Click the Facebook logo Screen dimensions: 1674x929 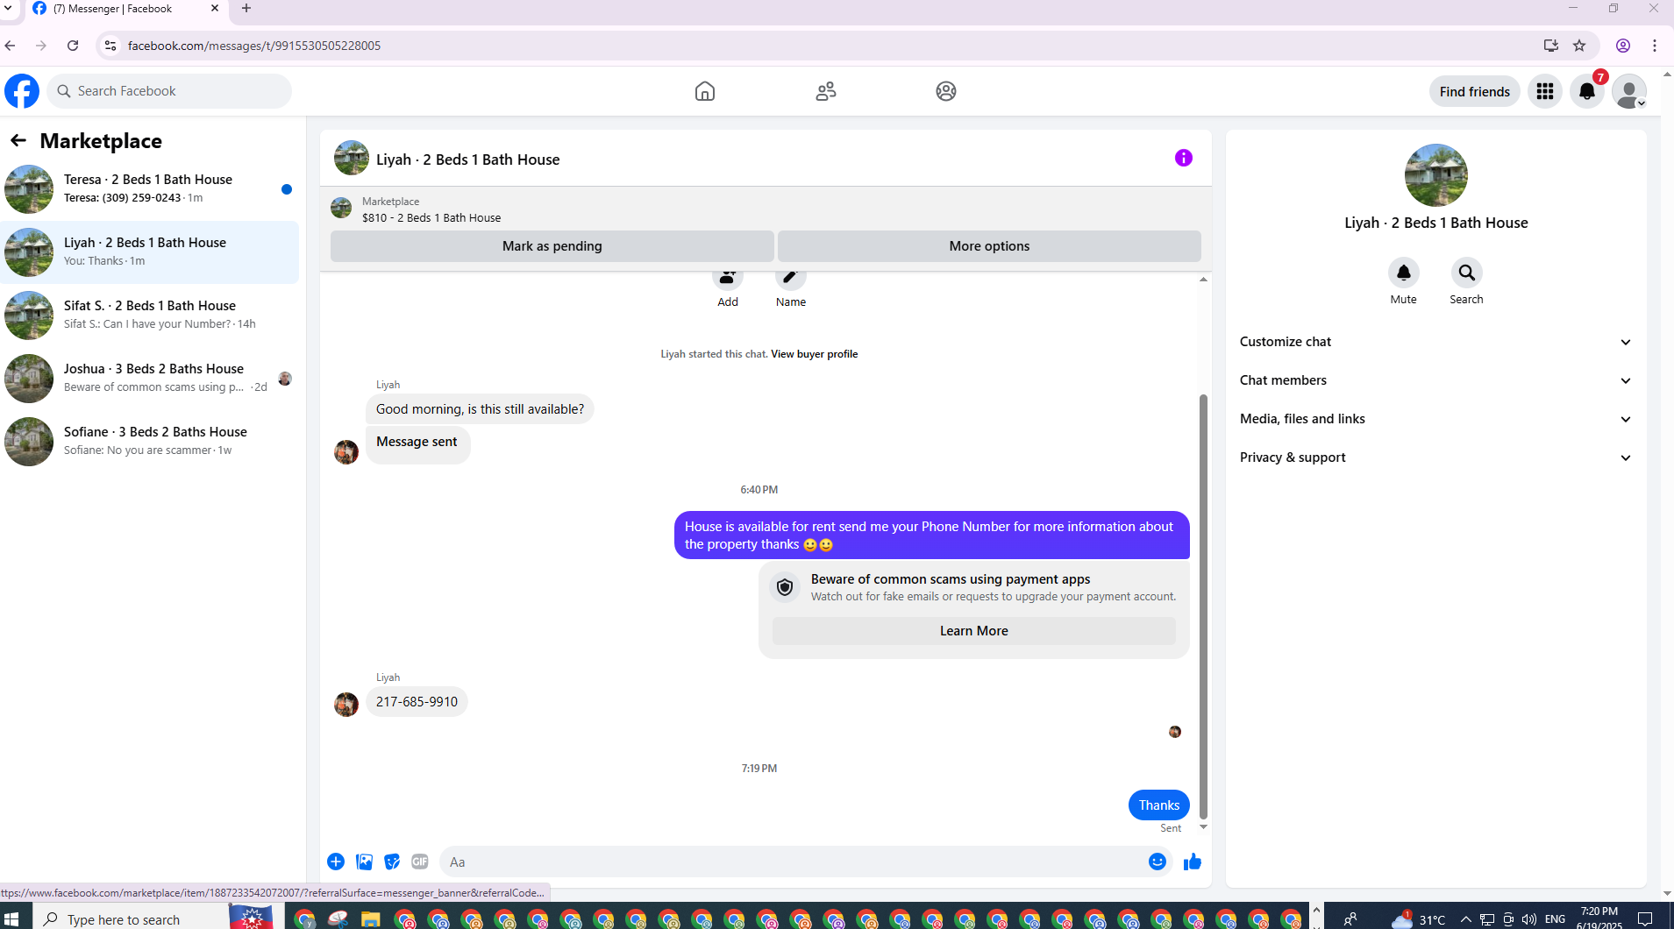(x=22, y=91)
